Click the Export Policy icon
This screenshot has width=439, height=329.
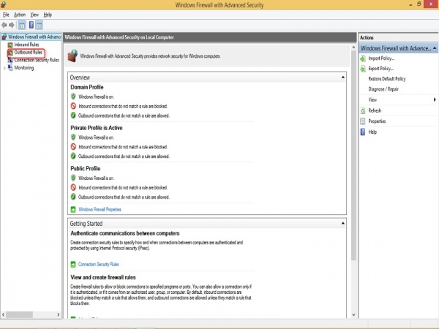[x=363, y=69]
